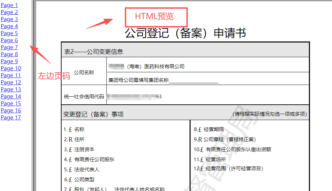
Task: Jump to Page 11 link
Action: click(x=11, y=75)
